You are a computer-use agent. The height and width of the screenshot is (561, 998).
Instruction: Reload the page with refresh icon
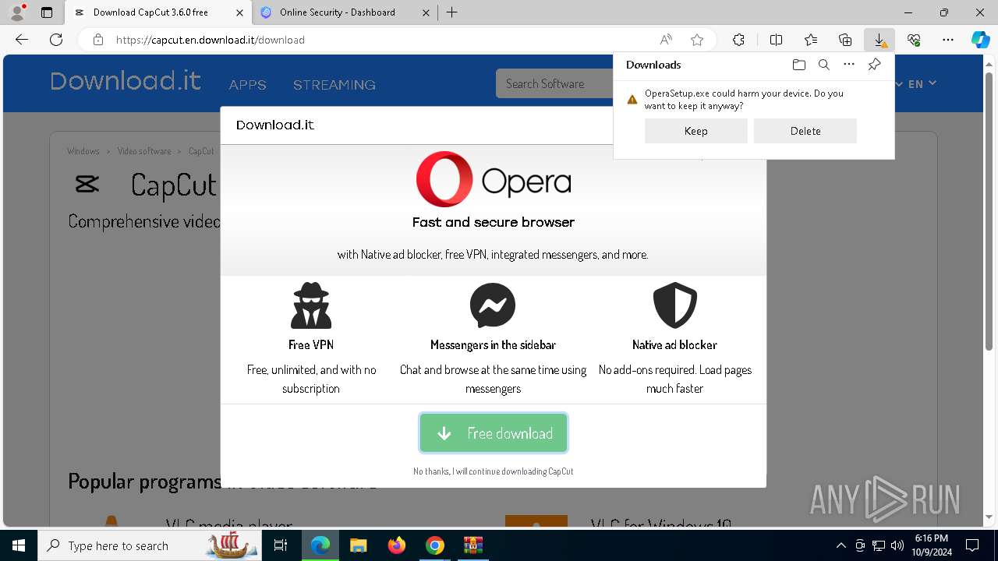[x=56, y=40]
